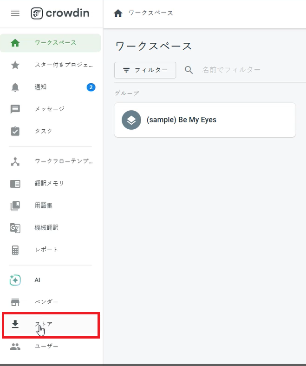Image resolution: width=306 pixels, height=366 pixels.
Task: Open workflow templates icon
Action: (15, 161)
